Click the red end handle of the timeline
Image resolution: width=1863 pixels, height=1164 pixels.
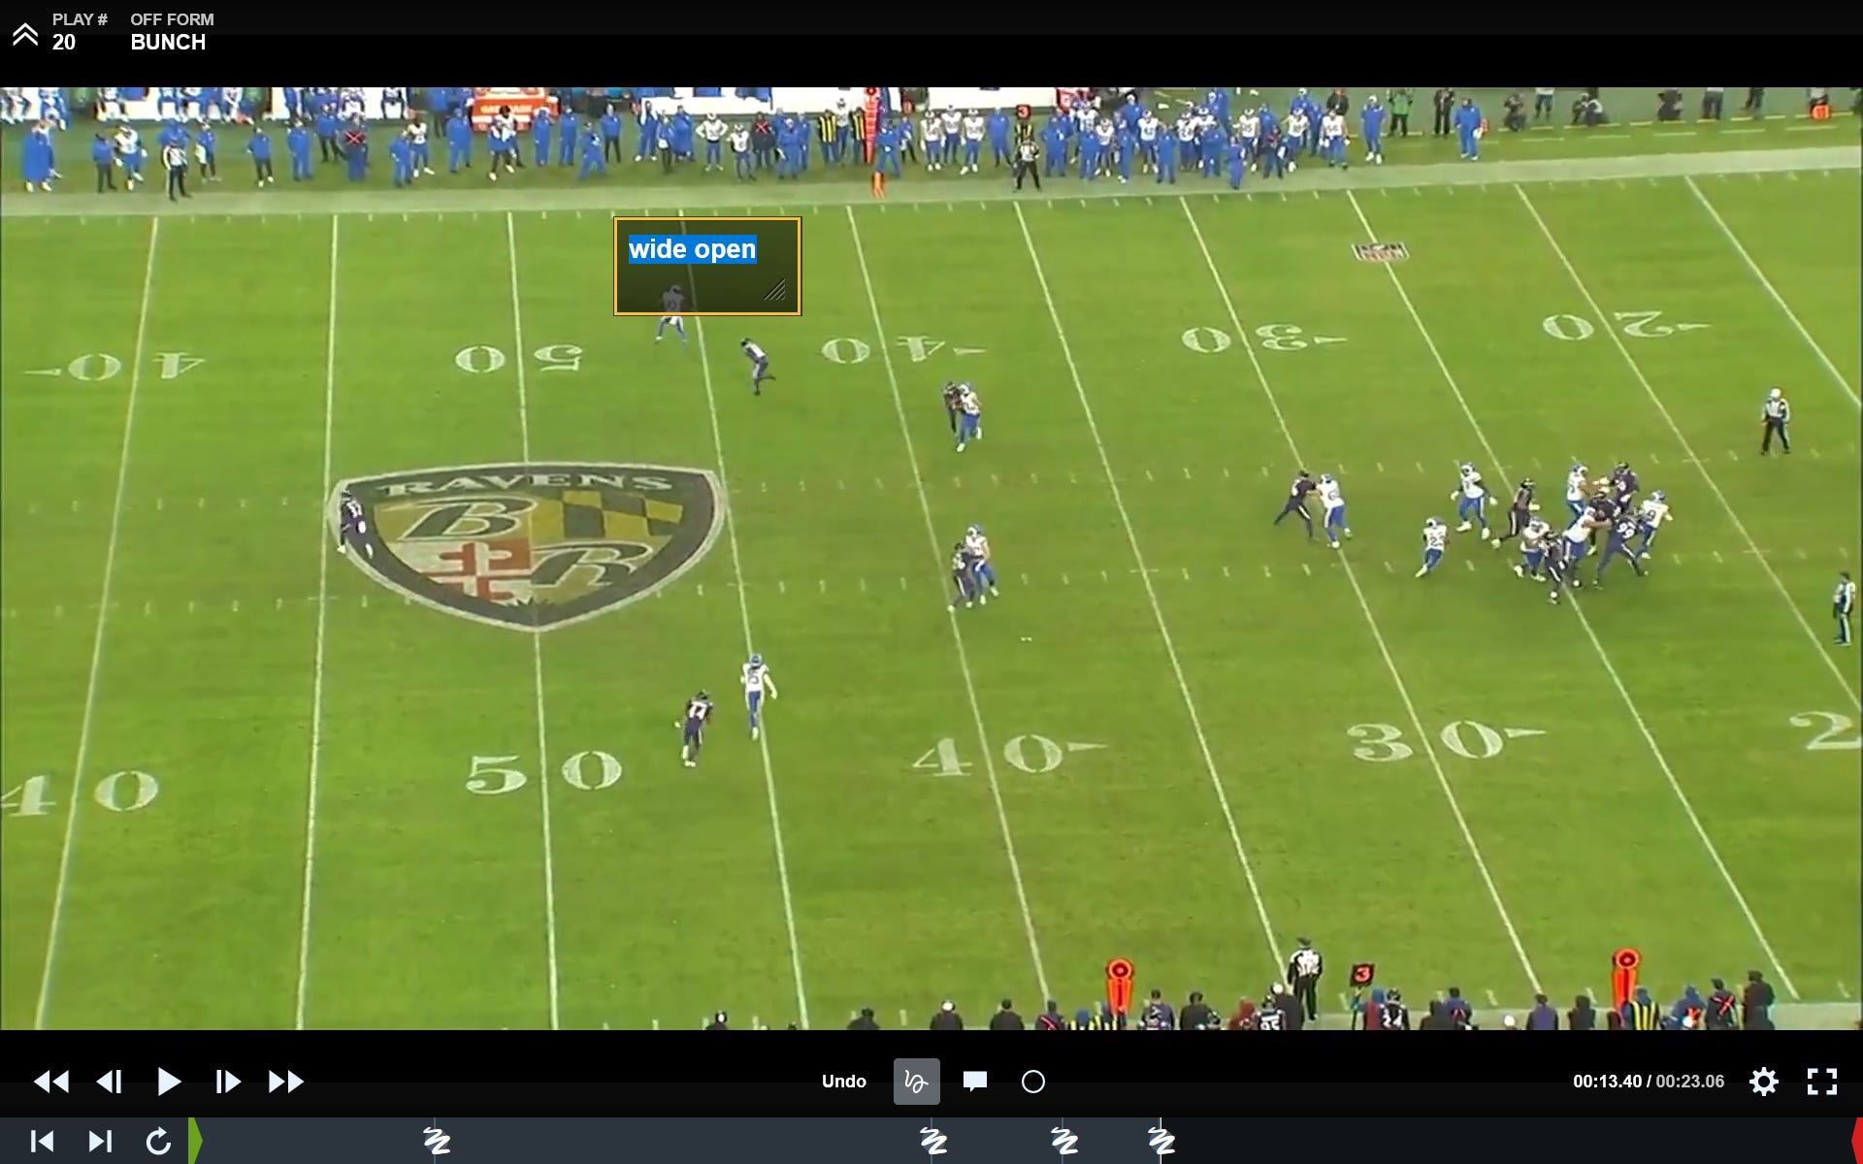pos(1856,1141)
